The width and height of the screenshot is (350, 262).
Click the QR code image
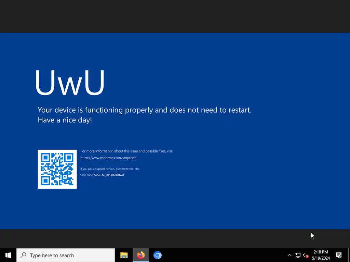click(57, 169)
